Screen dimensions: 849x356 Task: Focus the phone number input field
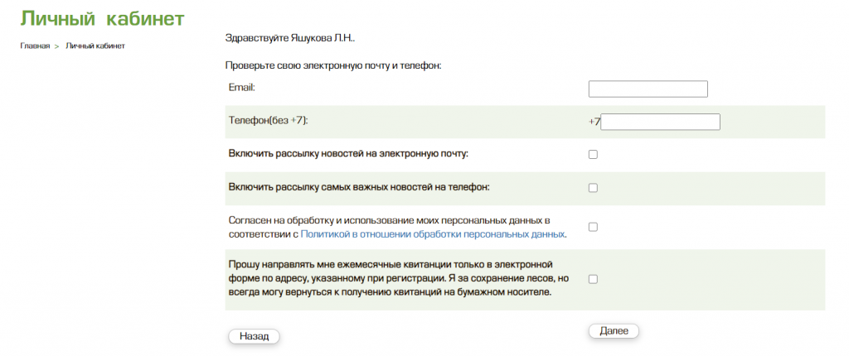pyautogui.click(x=660, y=123)
